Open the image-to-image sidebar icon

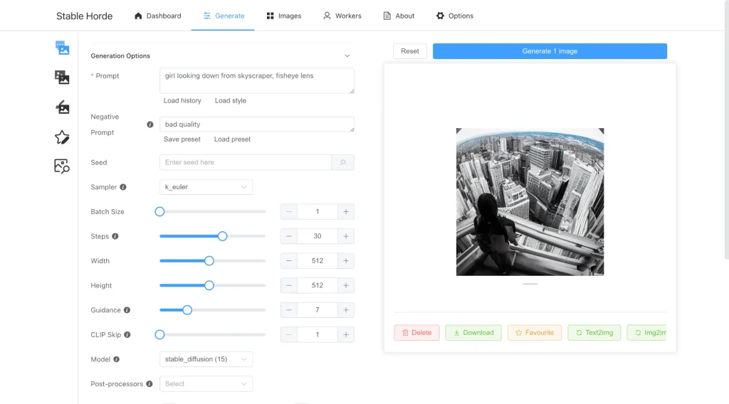coord(62,78)
